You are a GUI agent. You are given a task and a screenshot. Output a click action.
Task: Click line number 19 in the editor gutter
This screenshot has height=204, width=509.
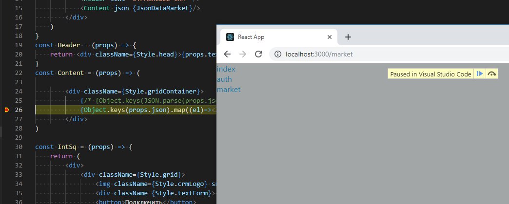coord(19,45)
